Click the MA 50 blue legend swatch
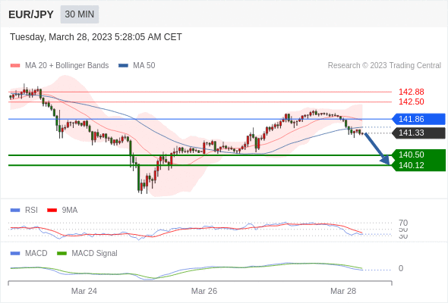The width and height of the screenshot is (448, 303). point(123,66)
